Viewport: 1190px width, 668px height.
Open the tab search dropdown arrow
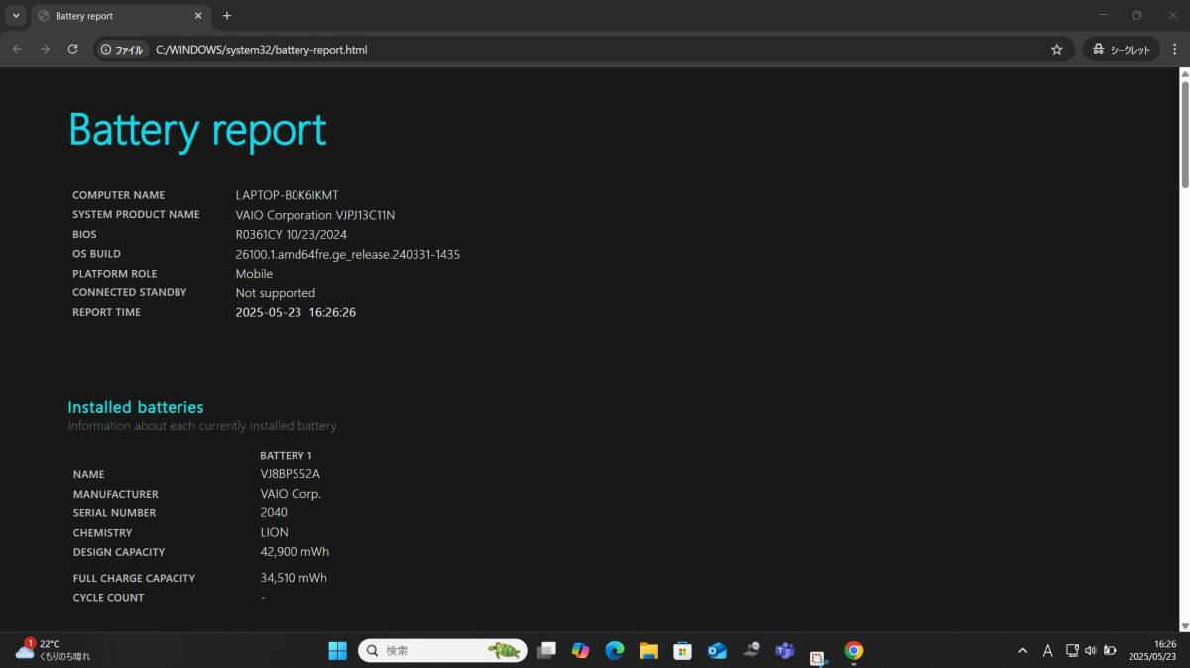point(16,16)
